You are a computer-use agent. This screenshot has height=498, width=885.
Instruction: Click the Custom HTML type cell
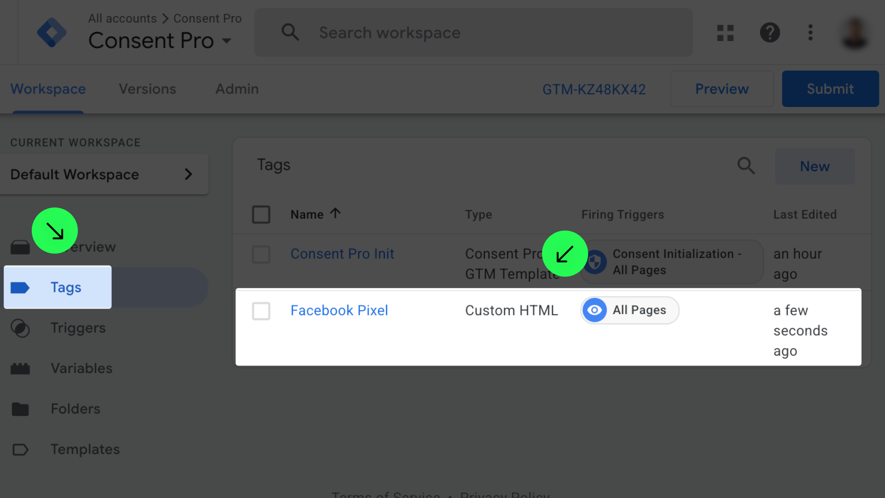coord(512,310)
